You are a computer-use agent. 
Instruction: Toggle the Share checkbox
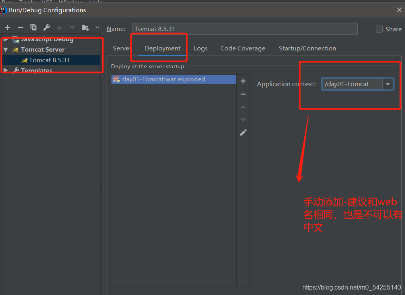(379, 29)
